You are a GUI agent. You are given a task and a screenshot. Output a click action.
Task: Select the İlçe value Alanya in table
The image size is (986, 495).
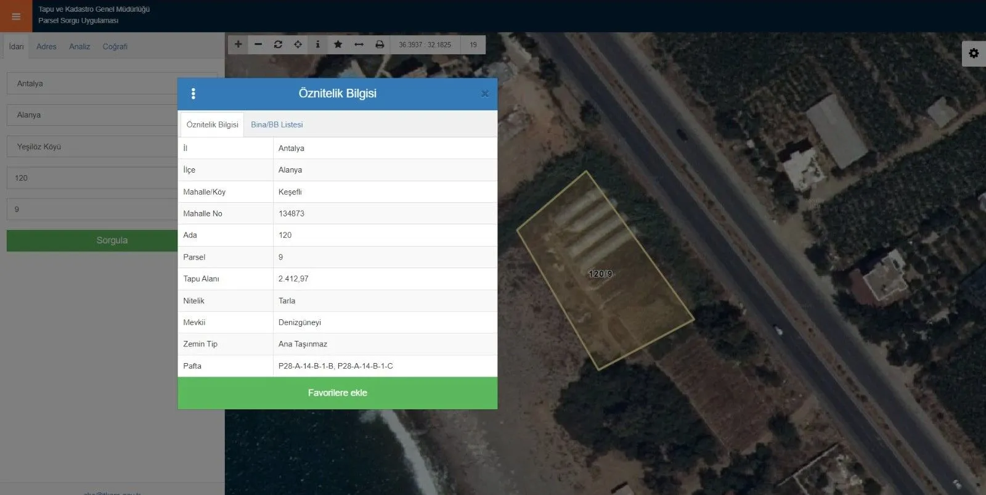(x=290, y=170)
